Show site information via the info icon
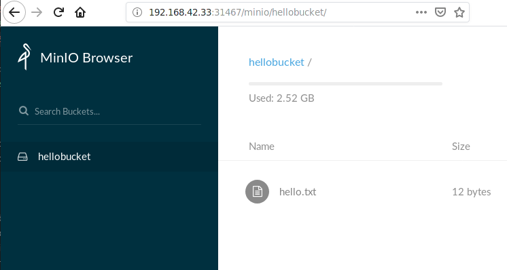 click(137, 12)
